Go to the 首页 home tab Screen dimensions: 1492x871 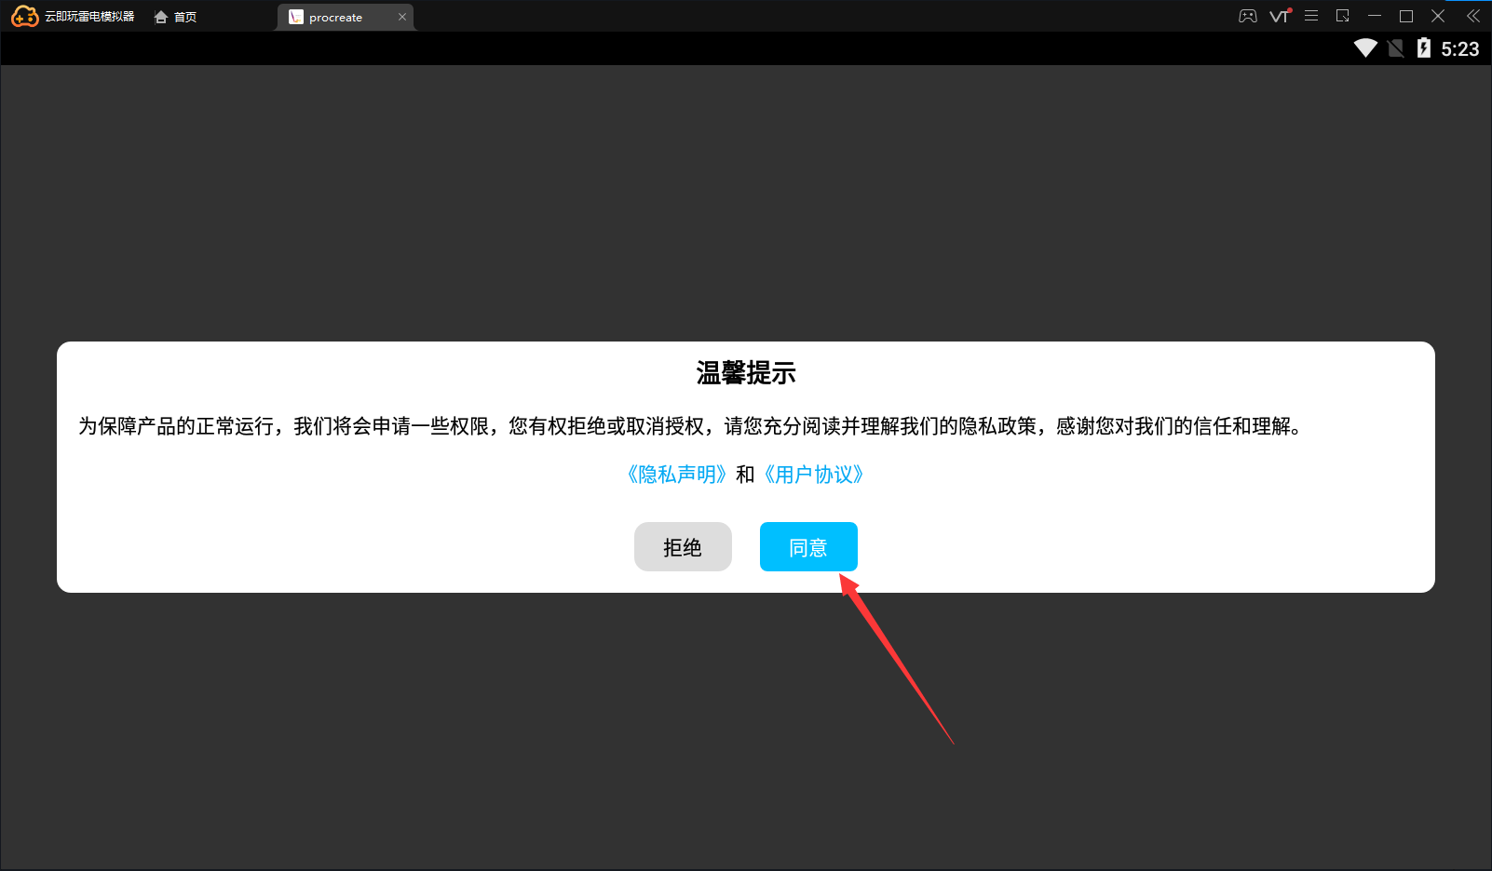coord(175,17)
